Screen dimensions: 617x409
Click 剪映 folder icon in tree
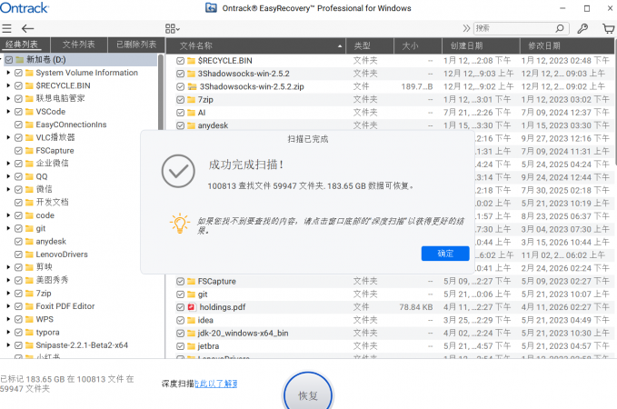pyautogui.click(x=29, y=267)
